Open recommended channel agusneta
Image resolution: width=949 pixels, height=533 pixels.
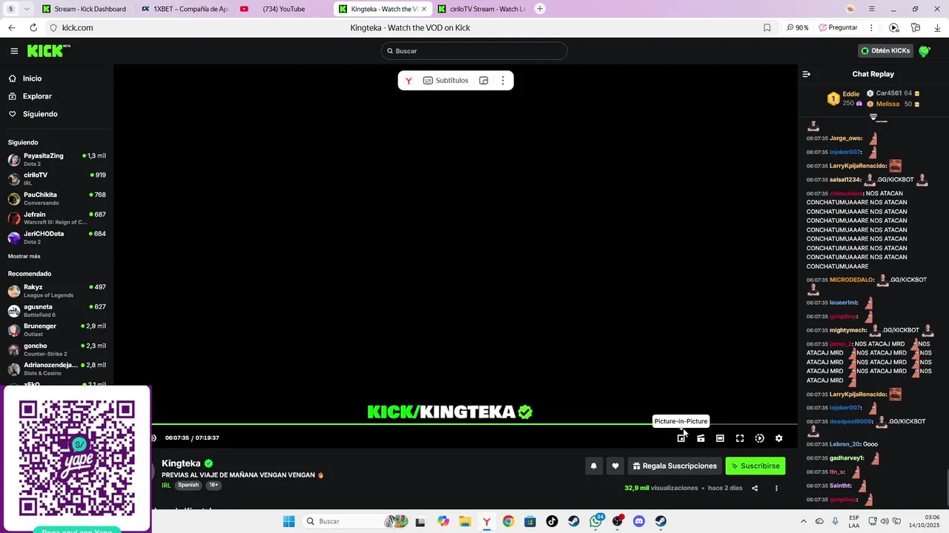[56, 310]
